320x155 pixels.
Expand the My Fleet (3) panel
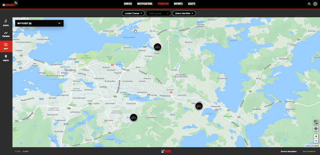pyautogui.click(x=39, y=24)
